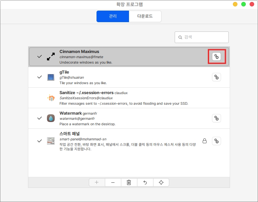Click the remove extension minus button
Image resolution: width=258 pixels, height=202 pixels.
click(x=113, y=182)
